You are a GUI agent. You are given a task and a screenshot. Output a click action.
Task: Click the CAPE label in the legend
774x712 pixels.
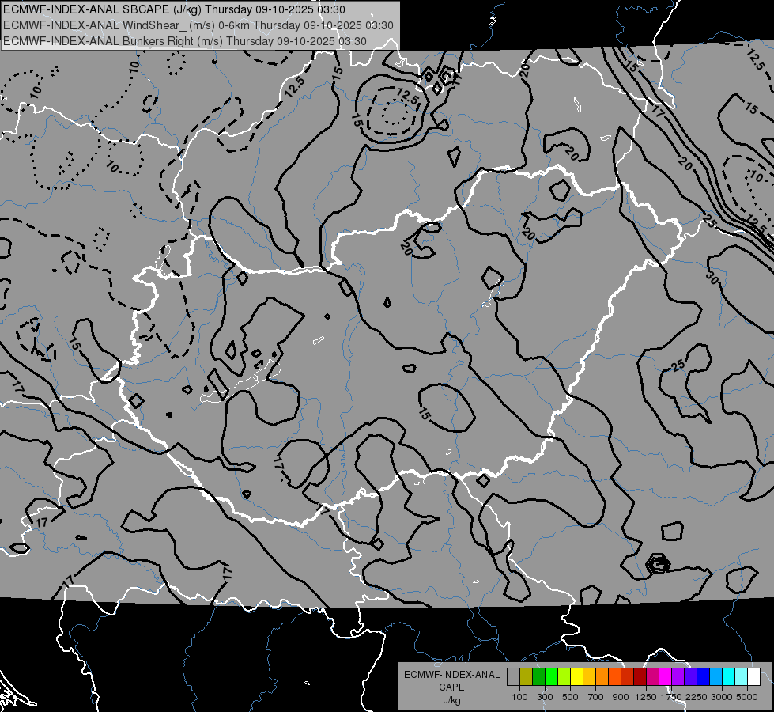click(451, 687)
